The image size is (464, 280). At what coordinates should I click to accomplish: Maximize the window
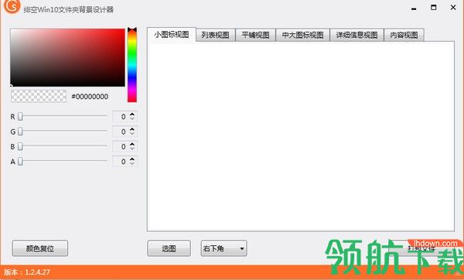pyautogui.click(x=434, y=8)
